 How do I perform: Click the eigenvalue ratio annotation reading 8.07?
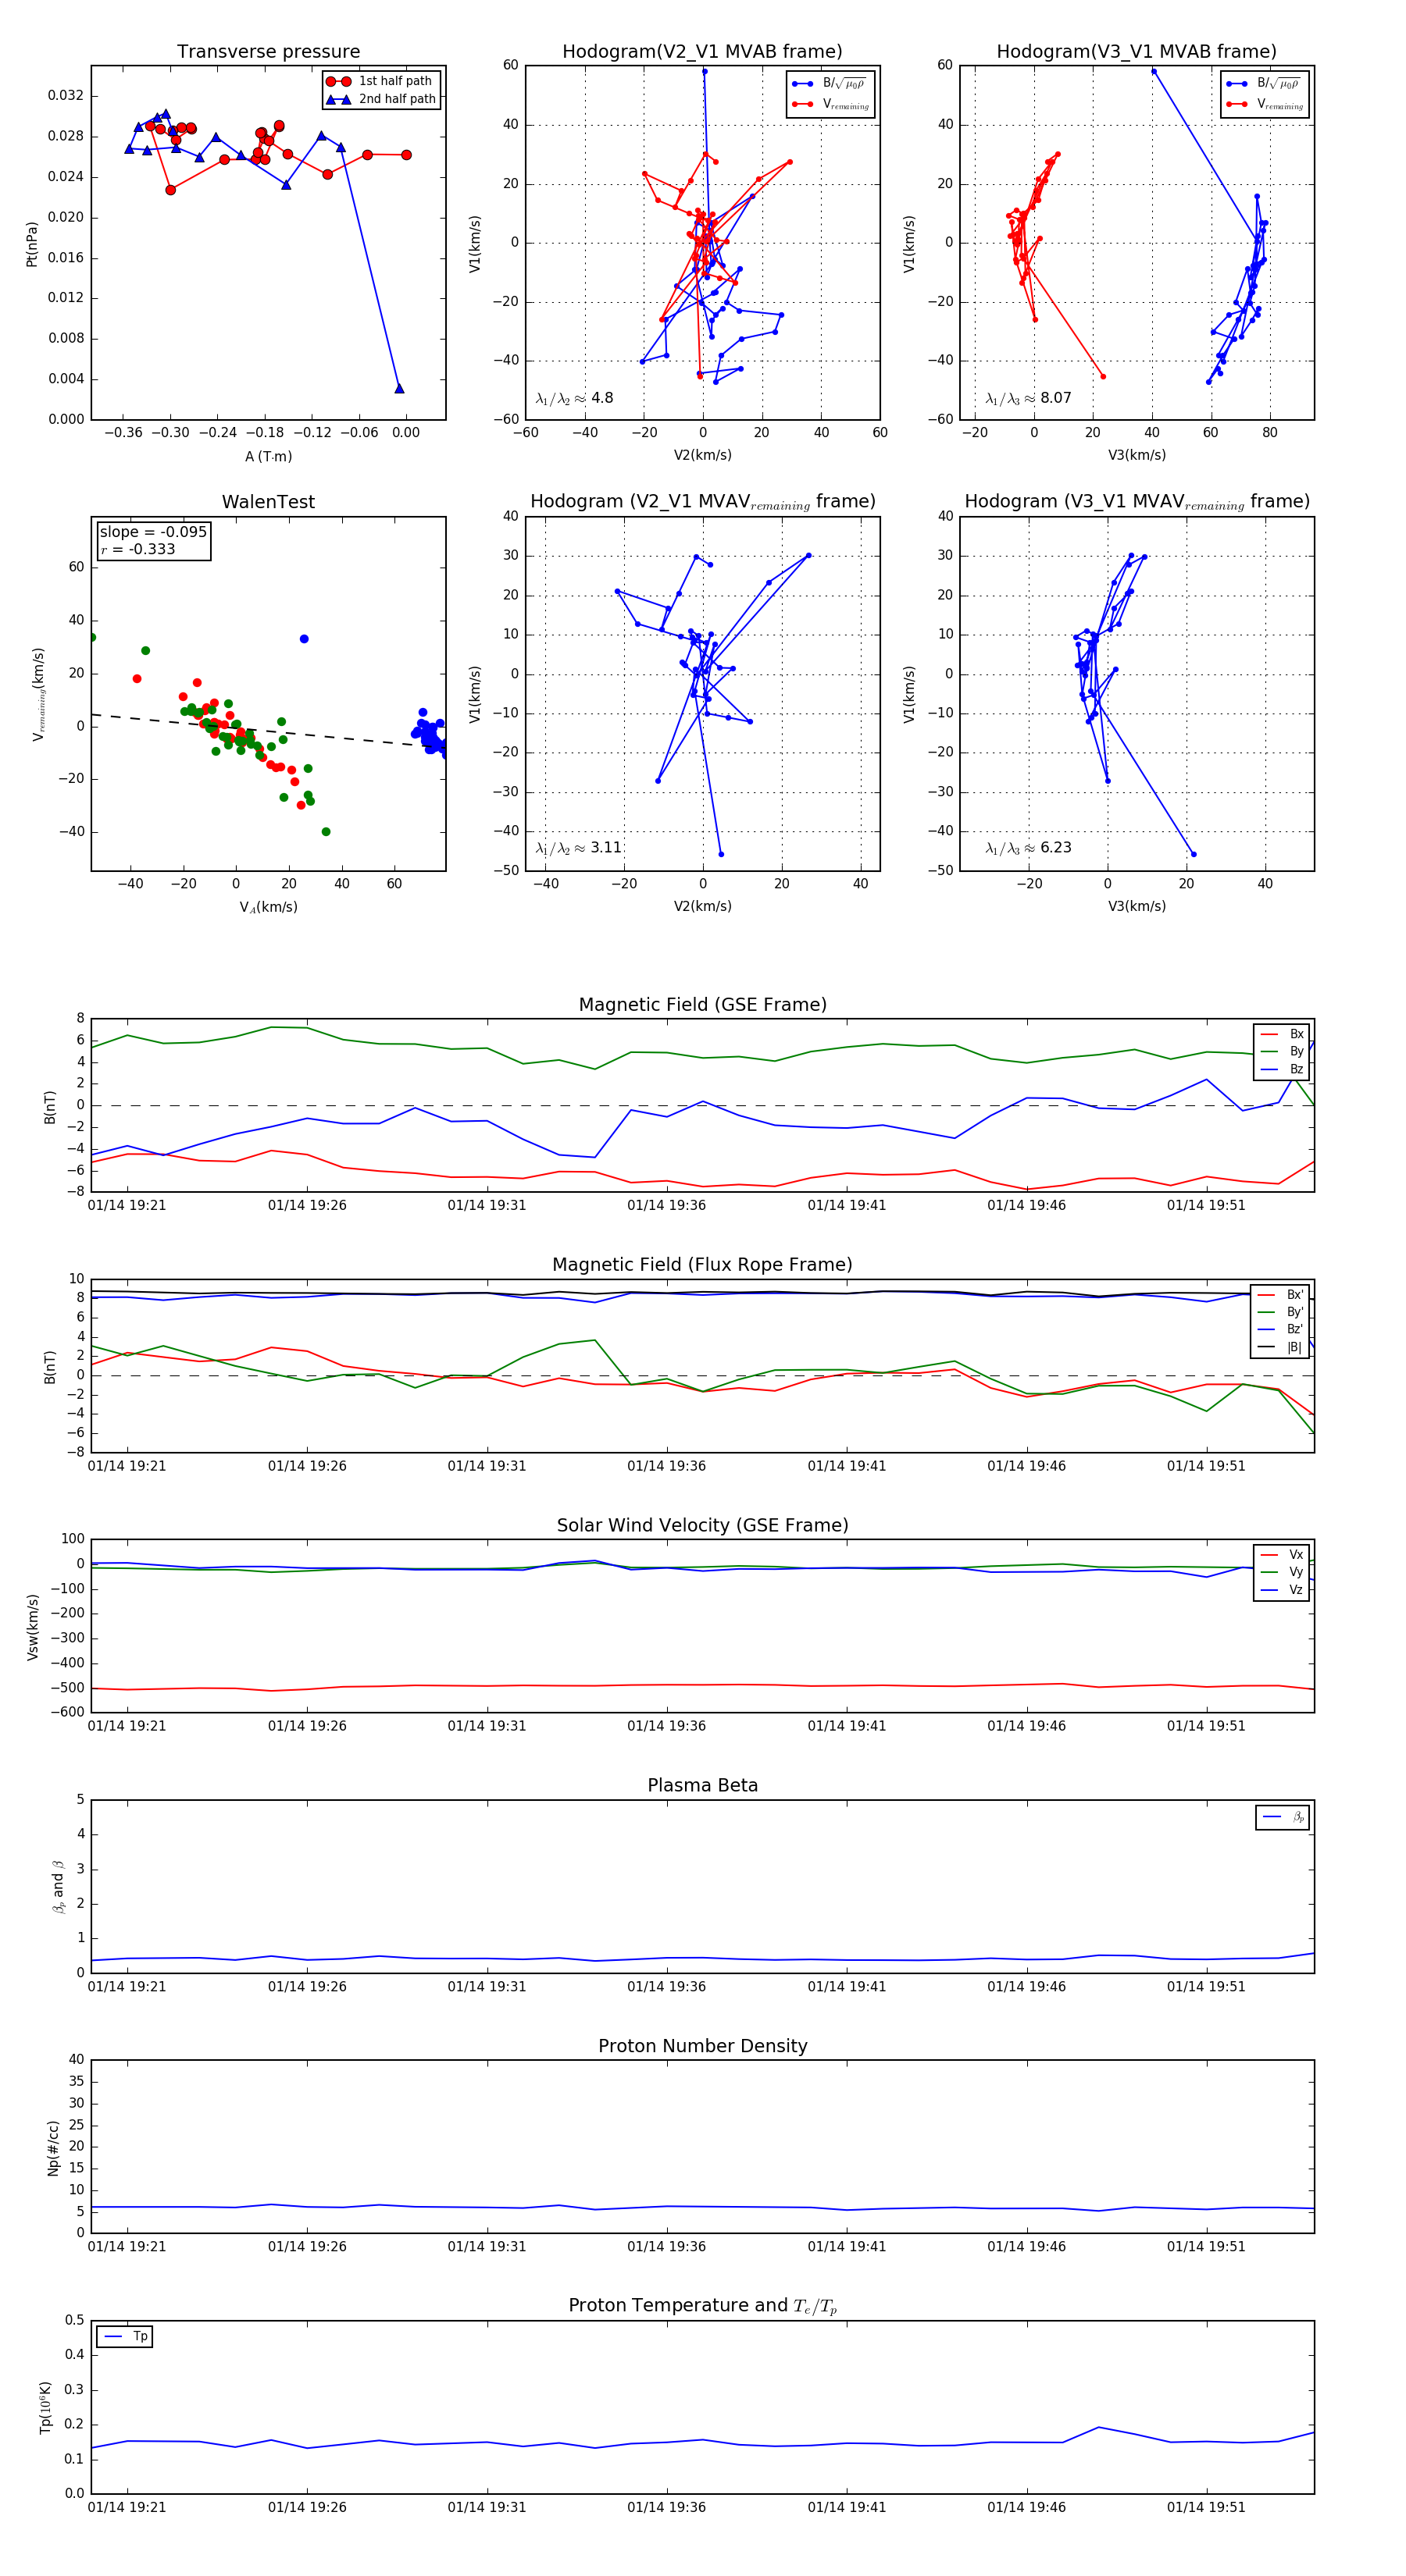pyautogui.click(x=1028, y=398)
